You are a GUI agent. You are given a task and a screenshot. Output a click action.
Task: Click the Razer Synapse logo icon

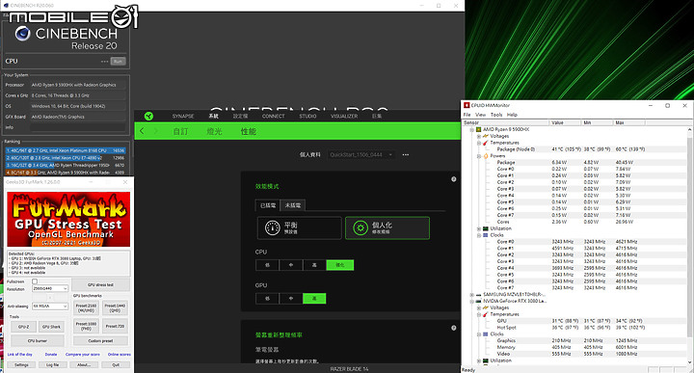pos(148,116)
